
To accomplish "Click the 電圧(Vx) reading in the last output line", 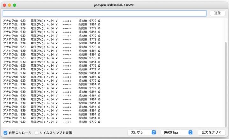I will 44,122.
